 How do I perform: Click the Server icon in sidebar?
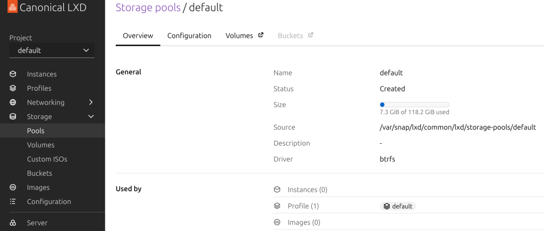point(13,223)
